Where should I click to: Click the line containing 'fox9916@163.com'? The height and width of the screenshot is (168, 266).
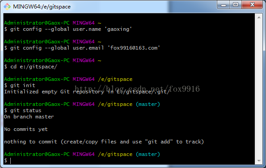coord(82,48)
